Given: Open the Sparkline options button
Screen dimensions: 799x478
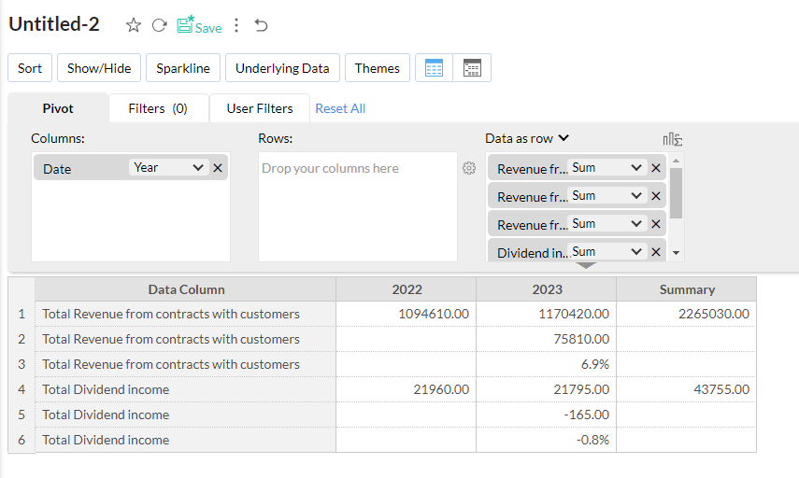Looking at the screenshot, I should (x=183, y=68).
